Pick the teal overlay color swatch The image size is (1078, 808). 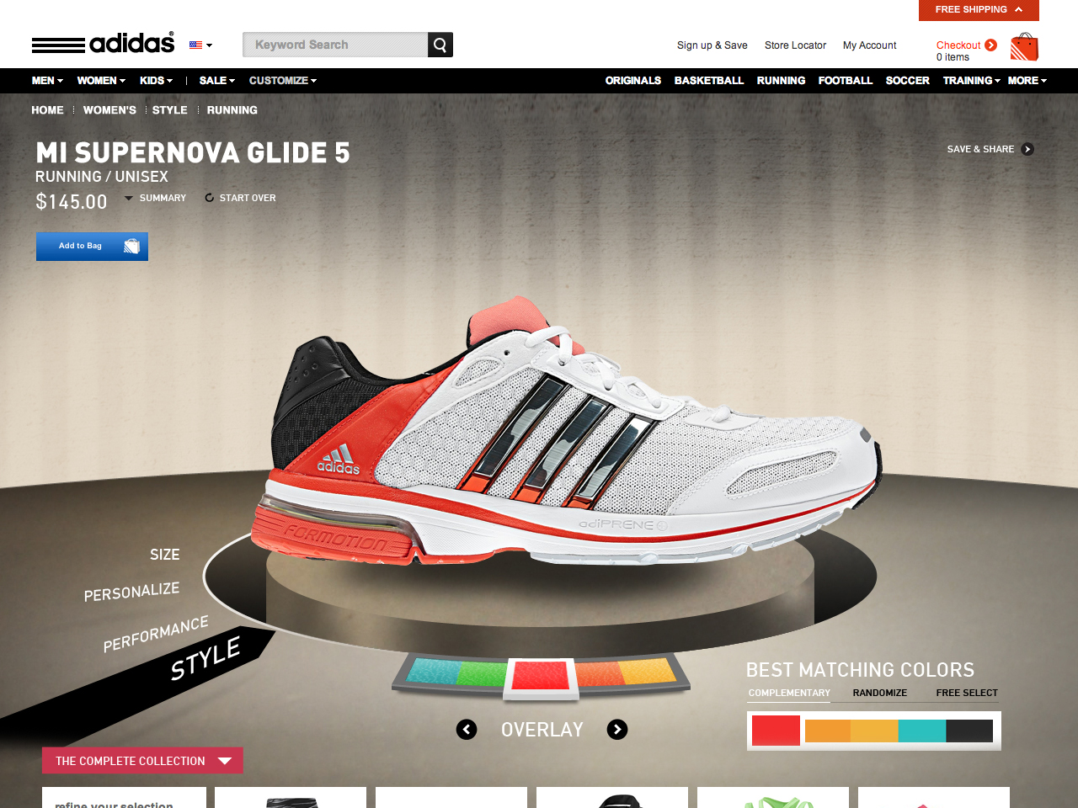[x=433, y=672]
